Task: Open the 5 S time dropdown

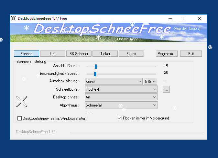Action: [x=151, y=82]
